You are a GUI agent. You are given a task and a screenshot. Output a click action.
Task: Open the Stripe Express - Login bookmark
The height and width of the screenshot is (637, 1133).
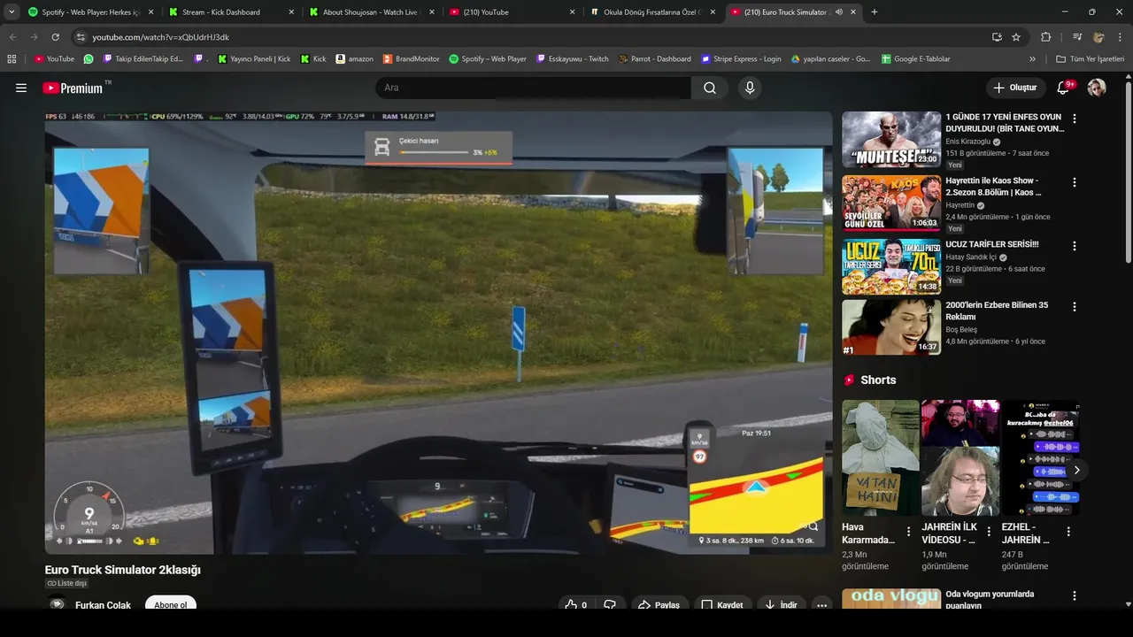point(742,58)
